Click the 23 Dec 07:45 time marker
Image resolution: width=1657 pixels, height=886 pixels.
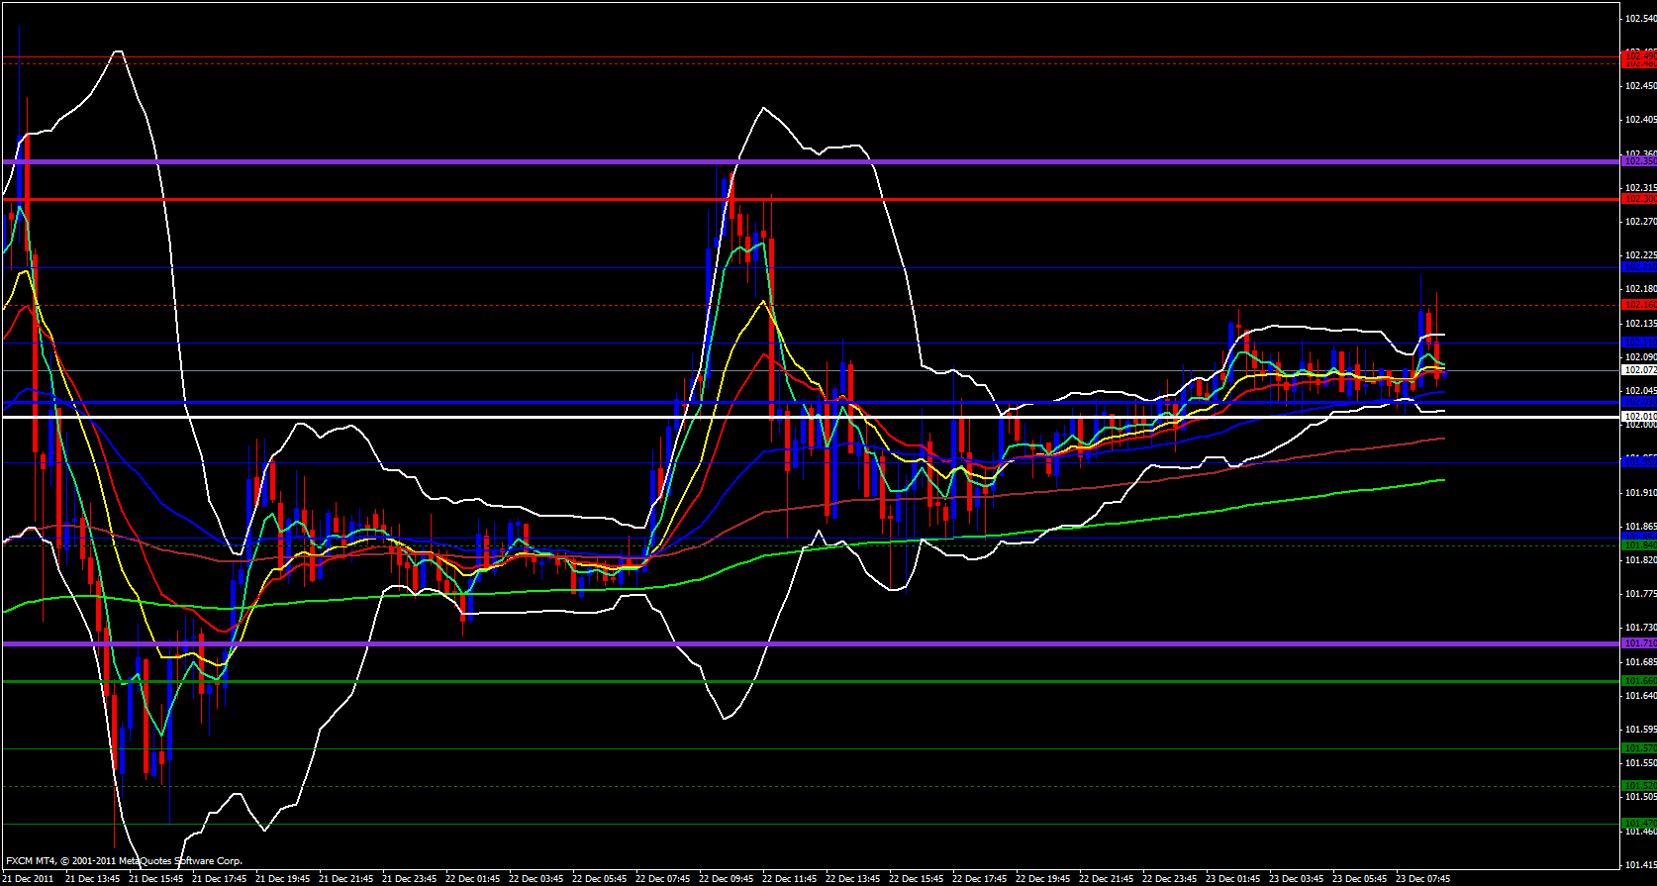tap(1422, 879)
